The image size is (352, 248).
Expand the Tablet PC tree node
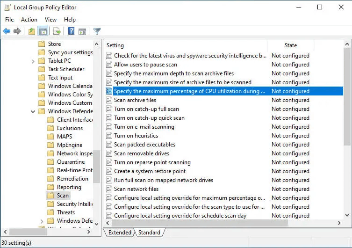pos(33,61)
